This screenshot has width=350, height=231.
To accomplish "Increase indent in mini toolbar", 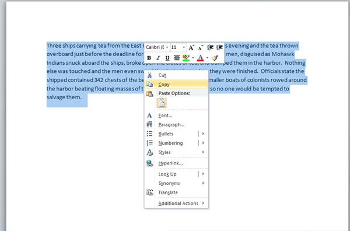I will [x=219, y=47].
